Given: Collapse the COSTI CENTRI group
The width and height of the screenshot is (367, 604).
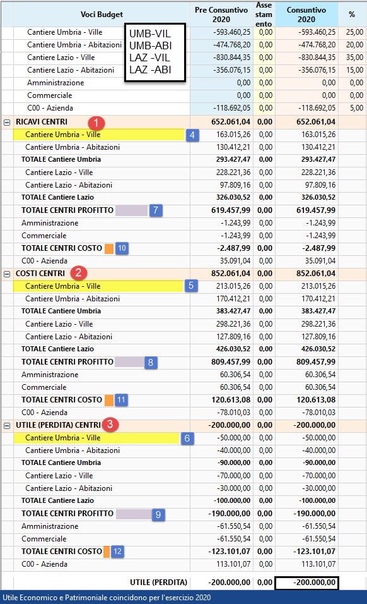Looking at the screenshot, I should click(7, 274).
